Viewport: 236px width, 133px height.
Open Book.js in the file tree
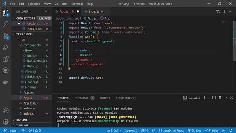(32, 56)
